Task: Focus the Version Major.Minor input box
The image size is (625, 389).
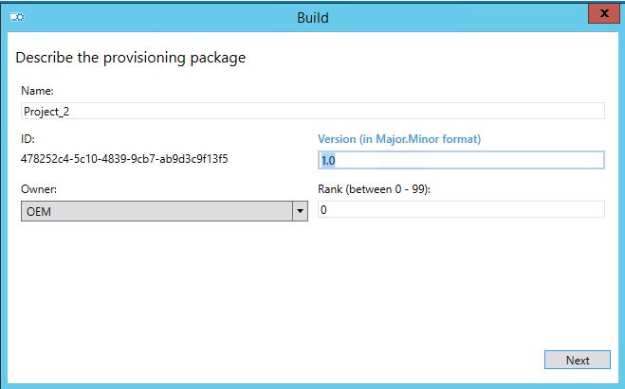Action: [x=461, y=160]
